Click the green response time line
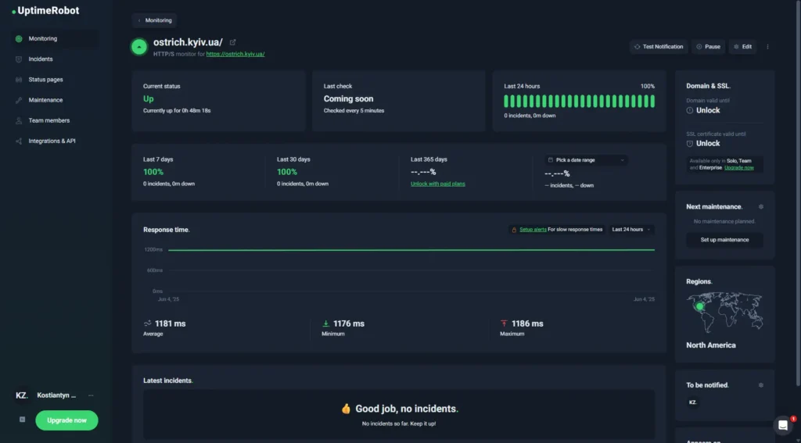Screen dimensions: 801x443 point(411,250)
